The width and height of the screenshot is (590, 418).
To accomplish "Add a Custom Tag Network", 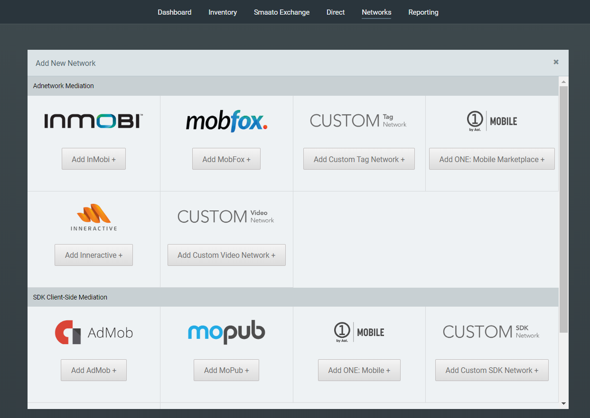I will tap(359, 159).
